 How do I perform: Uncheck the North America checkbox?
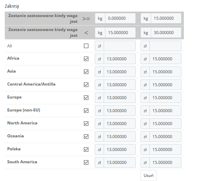(86, 124)
